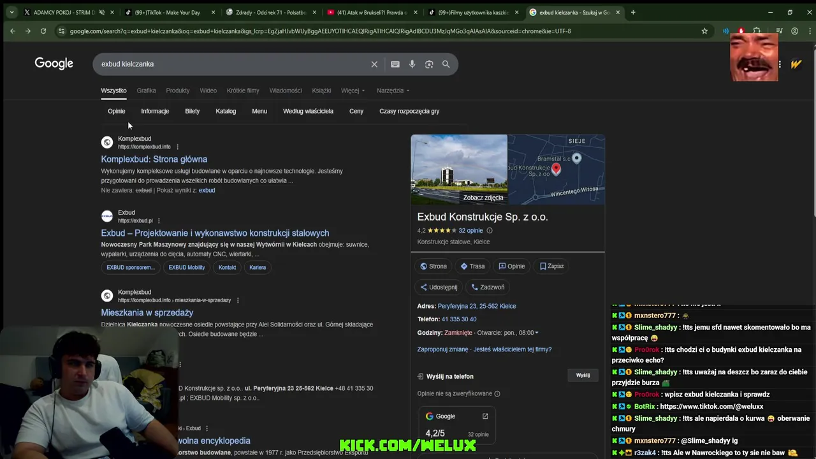Viewport: 816px width, 459px height.
Task: Click the Zaproponuj zmianę link
Action: click(442, 349)
